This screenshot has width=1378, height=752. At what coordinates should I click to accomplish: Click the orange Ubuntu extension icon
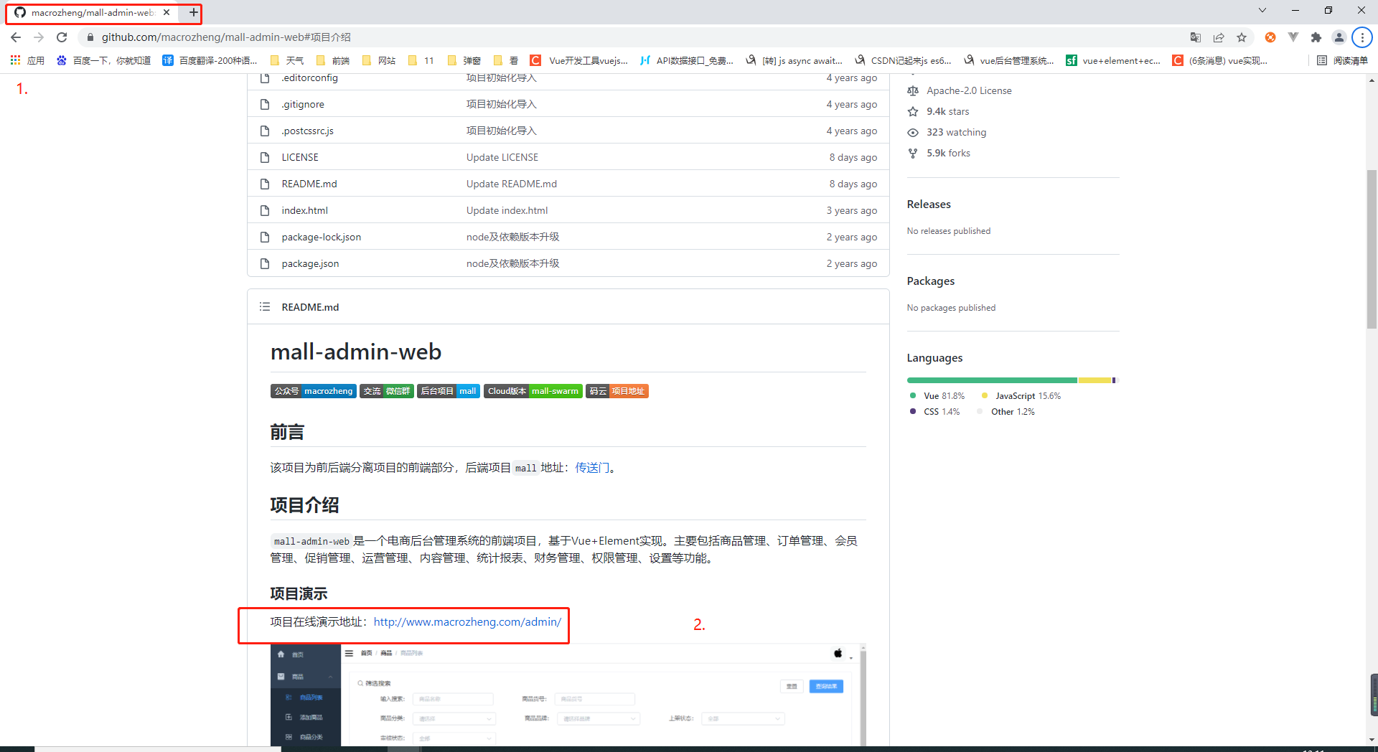1270,37
